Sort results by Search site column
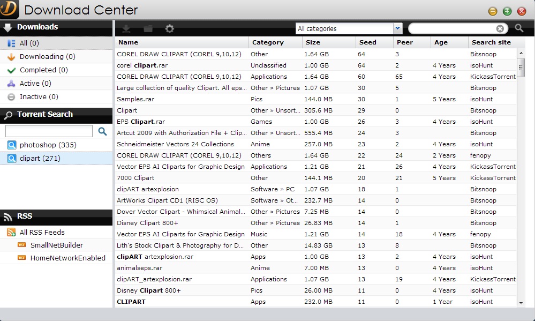 (x=493, y=42)
